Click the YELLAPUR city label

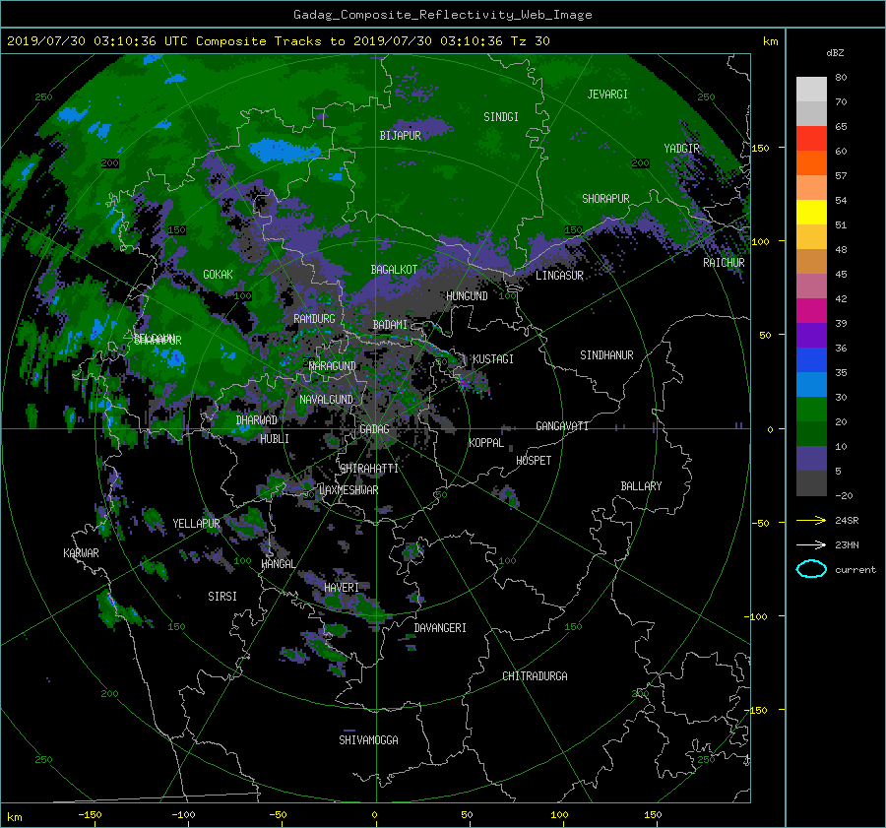coord(196,524)
